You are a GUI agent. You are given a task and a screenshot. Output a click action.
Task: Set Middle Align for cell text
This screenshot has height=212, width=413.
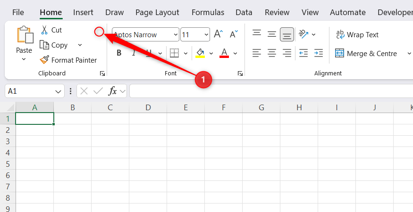pos(272,34)
